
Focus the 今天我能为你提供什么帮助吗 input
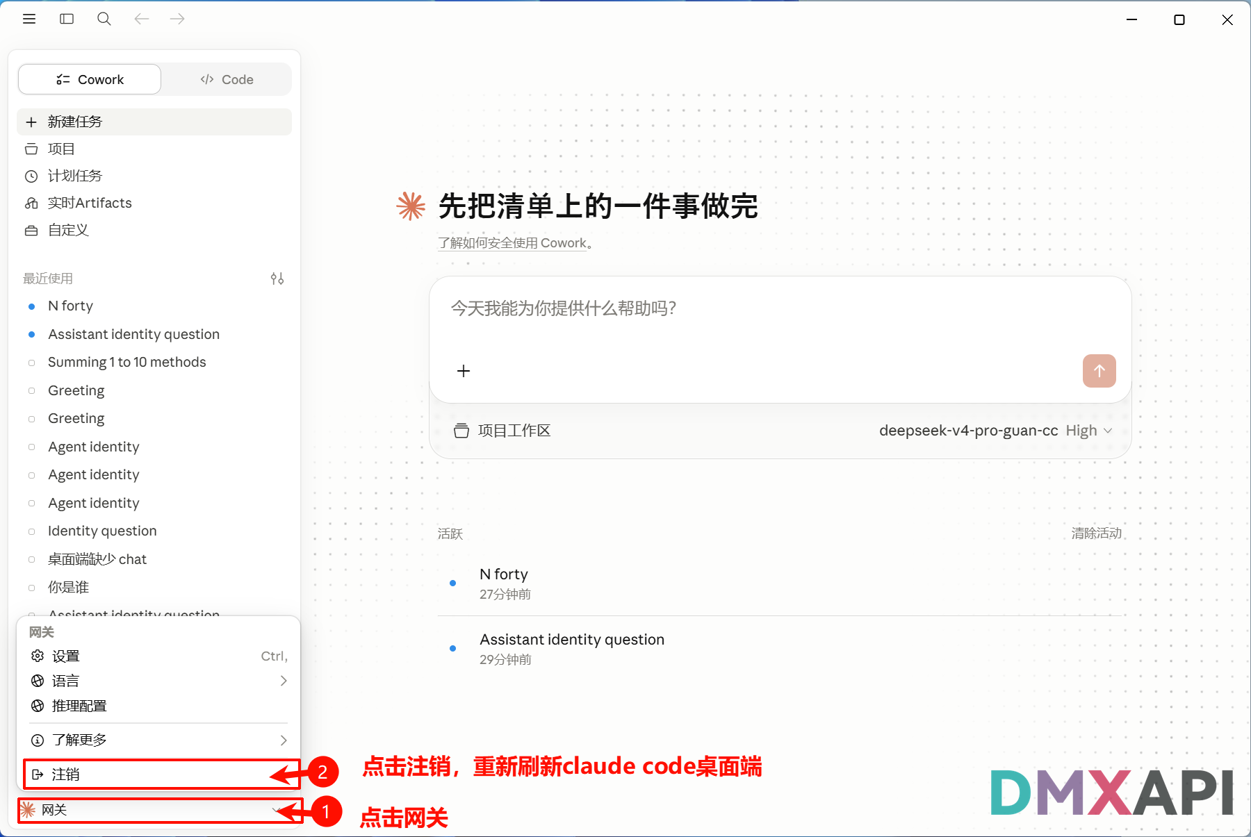[x=780, y=308]
